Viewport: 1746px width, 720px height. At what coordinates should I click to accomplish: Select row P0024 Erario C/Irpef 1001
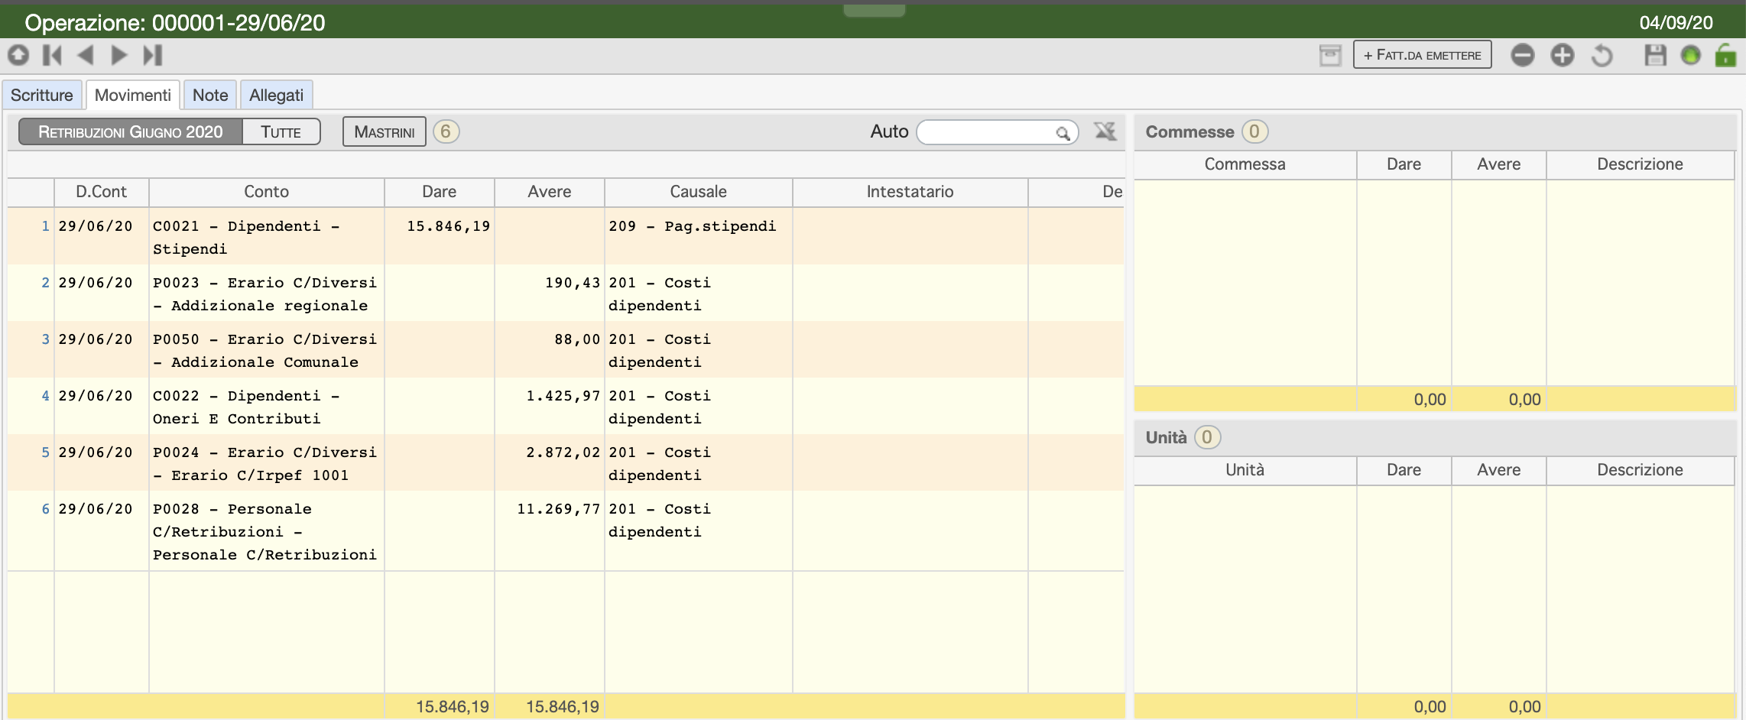[566, 463]
